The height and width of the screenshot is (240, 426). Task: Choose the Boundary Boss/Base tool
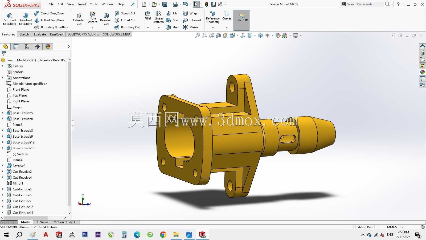point(51,27)
